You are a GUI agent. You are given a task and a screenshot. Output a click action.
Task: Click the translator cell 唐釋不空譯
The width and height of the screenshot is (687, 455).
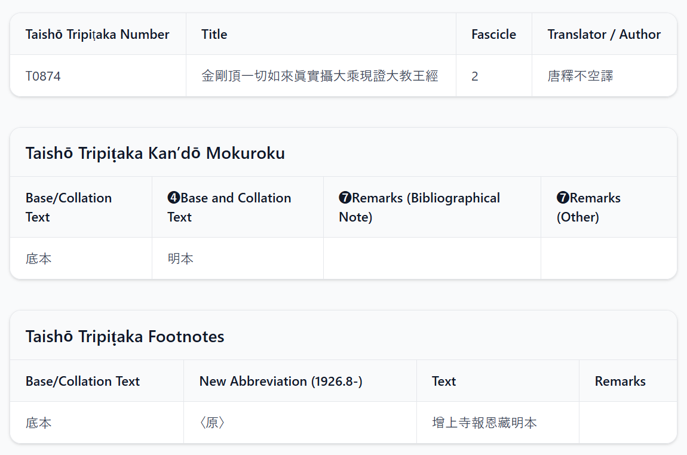click(x=580, y=76)
